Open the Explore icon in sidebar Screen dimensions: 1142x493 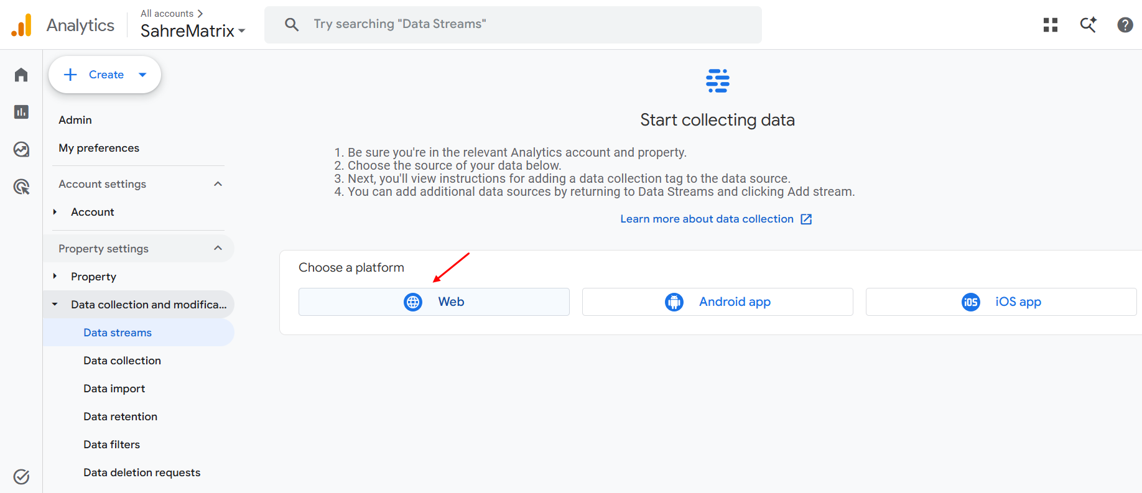tap(21, 149)
